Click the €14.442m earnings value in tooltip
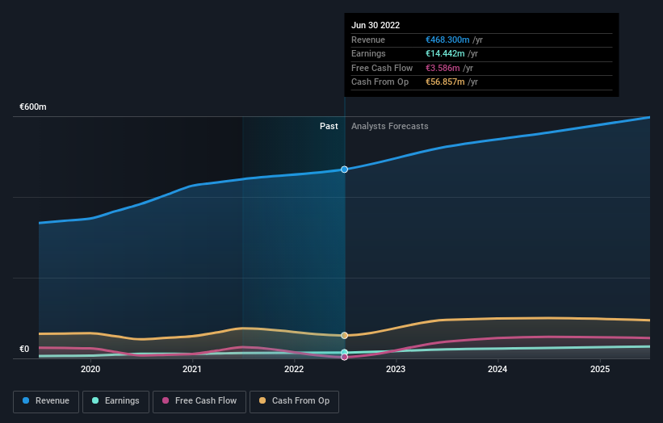The height and width of the screenshot is (423, 663). click(x=445, y=53)
